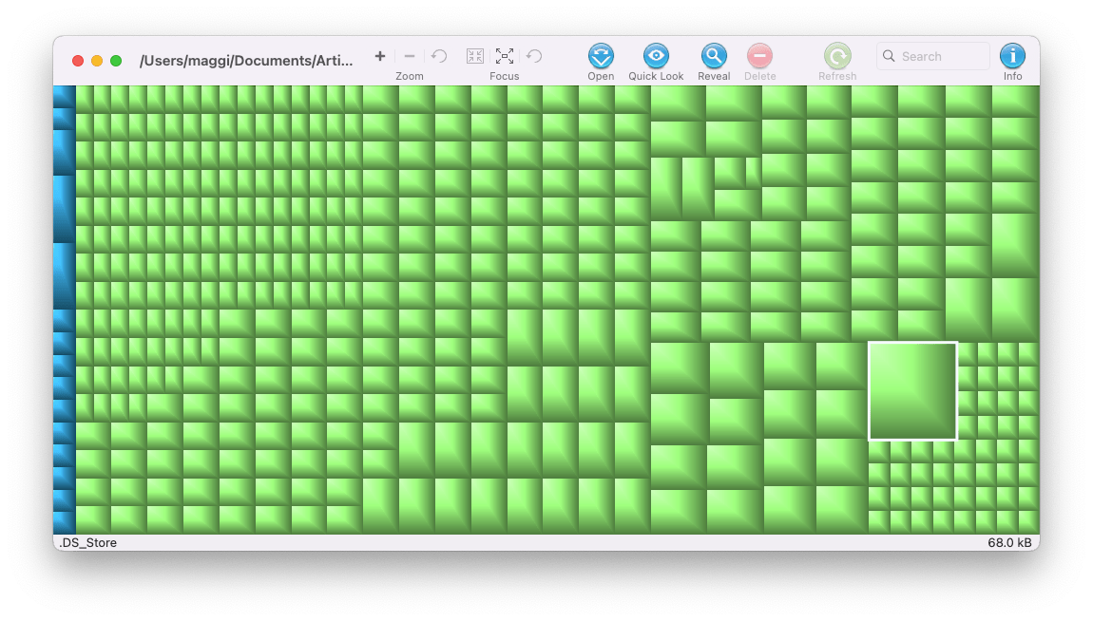Click the red Delete toolbar button
1093x621 pixels.
click(x=759, y=56)
